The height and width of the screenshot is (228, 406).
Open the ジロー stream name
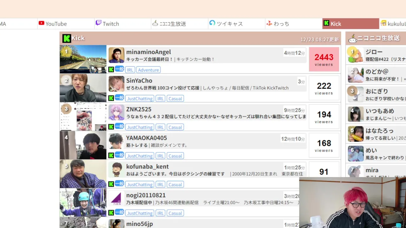374,52
